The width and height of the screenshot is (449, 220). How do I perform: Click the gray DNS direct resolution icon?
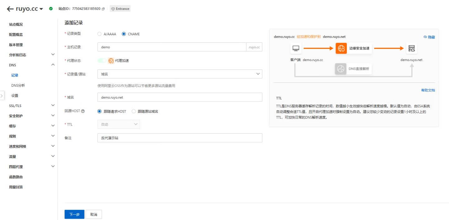click(x=340, y=69)
